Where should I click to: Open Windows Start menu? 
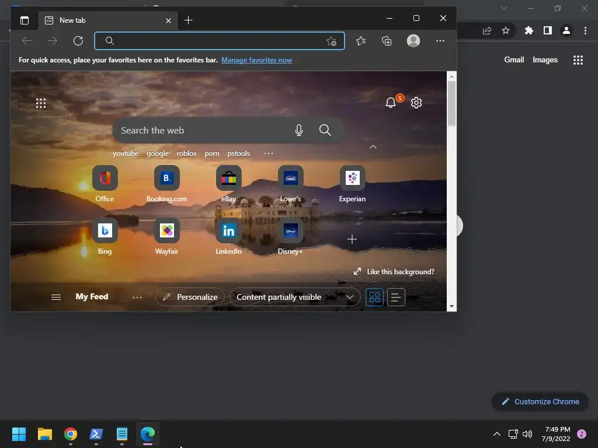coord(19,434)
